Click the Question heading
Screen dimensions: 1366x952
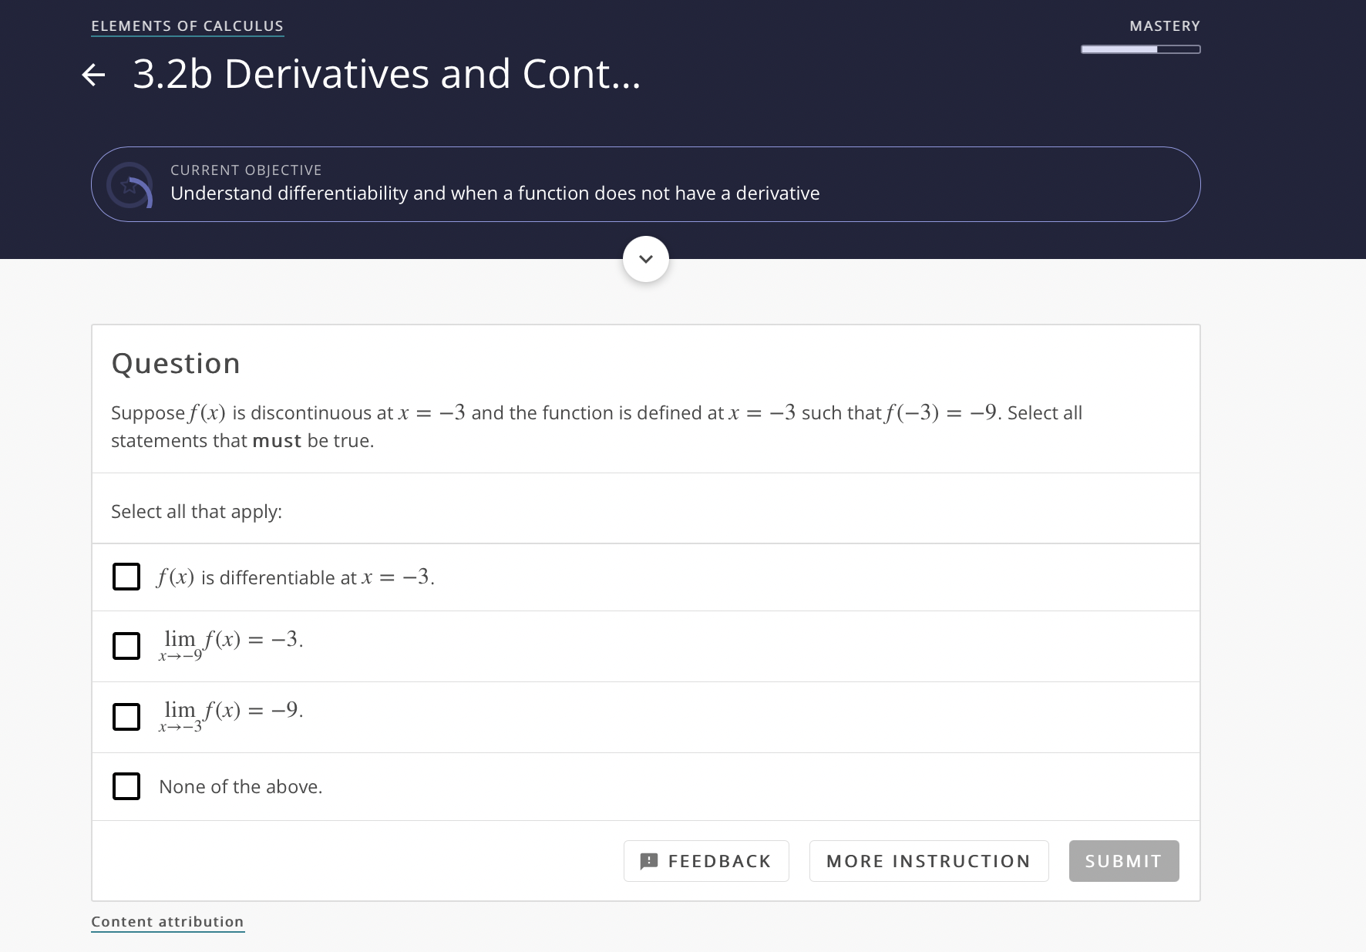coord(176,362)
